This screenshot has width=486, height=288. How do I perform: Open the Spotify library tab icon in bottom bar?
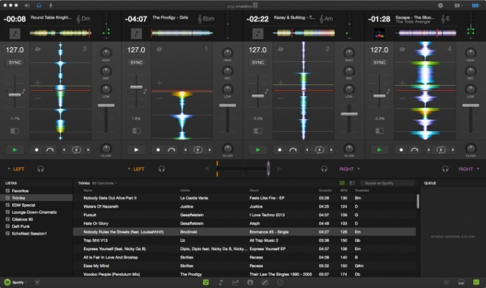coord(206,282)
